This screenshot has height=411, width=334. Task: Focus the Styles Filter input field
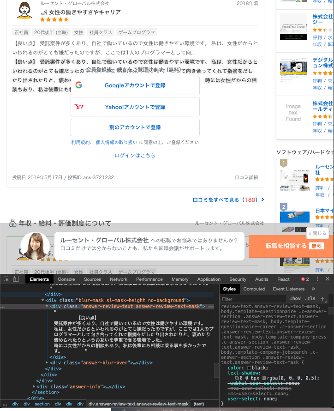253,299
